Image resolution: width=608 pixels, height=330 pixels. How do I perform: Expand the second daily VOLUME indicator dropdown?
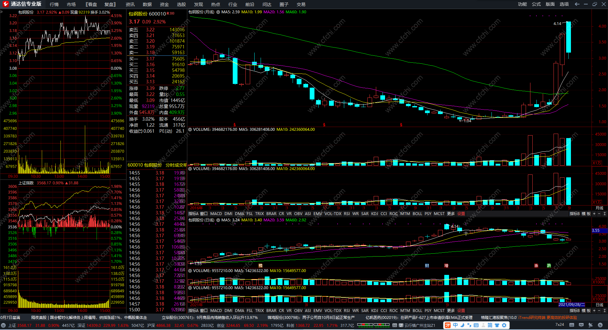coord(190,288)
